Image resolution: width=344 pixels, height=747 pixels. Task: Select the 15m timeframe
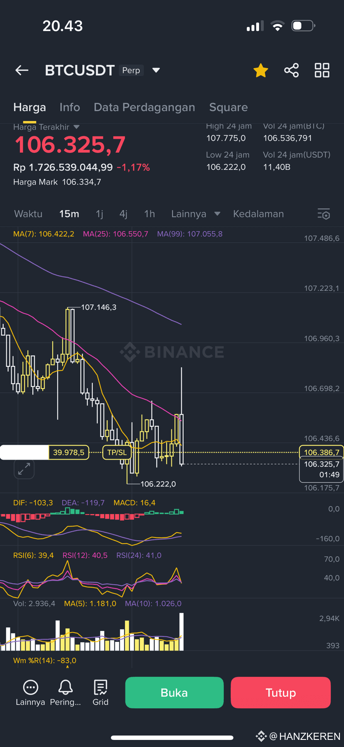point(69,214)
